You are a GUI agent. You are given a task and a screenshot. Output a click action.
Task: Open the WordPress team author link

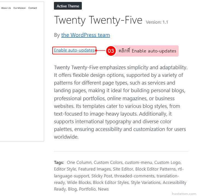[x=85, y=35]
